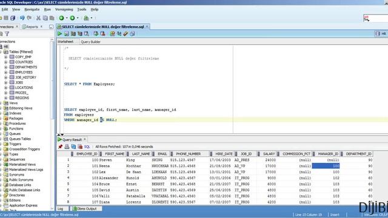Click the green Forward navigation arrow
This screenshot has height=218, width=388.
(x=72, y=18)
